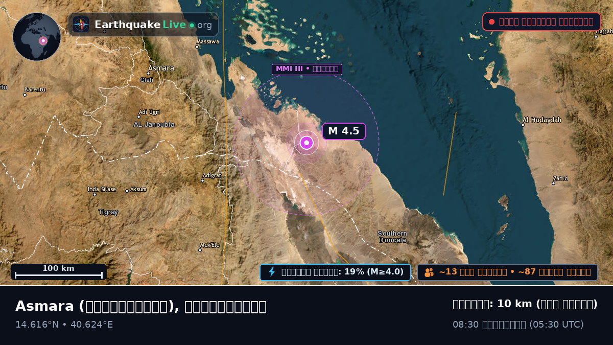Select the Mek'Ele city marker
This screenshot has height=345, width=613.
200,250
